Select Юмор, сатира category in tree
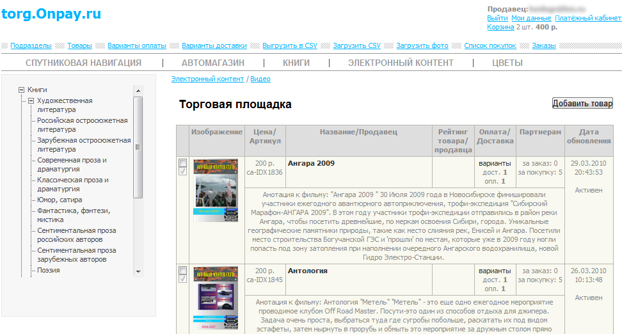 [x=59, y=200]
